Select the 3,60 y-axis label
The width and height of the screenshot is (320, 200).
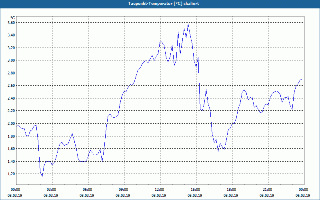point(11,23)
